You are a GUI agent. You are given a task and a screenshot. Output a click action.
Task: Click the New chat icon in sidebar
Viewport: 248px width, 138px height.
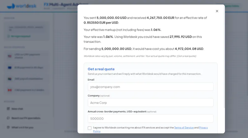(x=8, y=109)
